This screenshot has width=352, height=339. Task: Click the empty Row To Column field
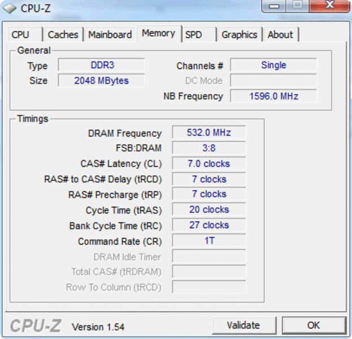tap(209, 287)
